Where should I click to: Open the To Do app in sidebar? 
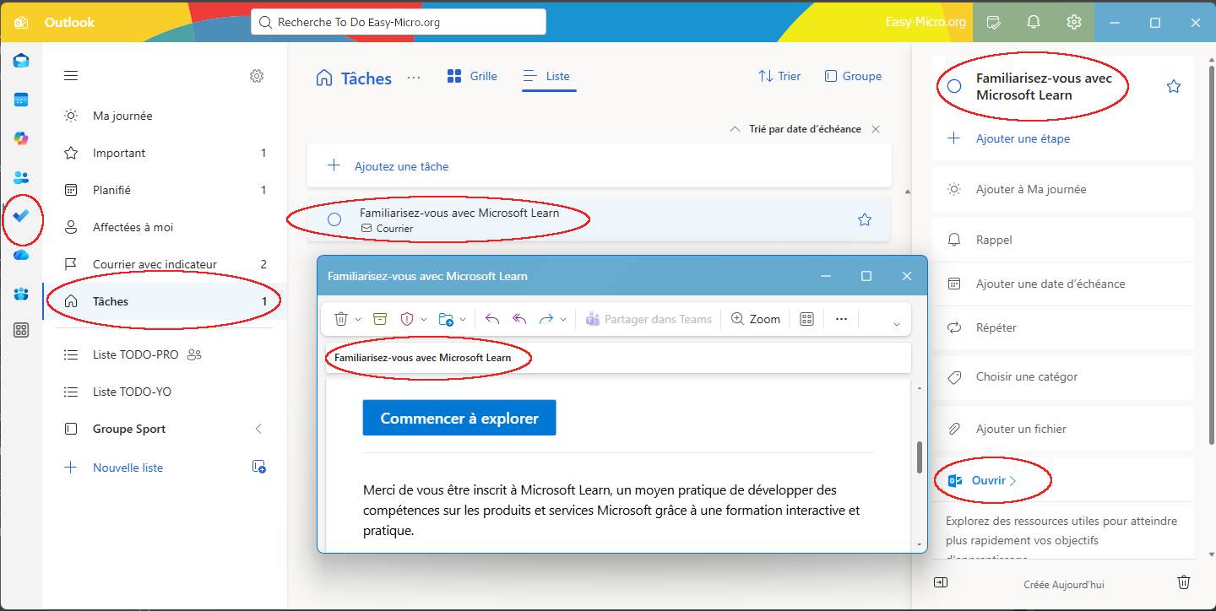point(22,216)
